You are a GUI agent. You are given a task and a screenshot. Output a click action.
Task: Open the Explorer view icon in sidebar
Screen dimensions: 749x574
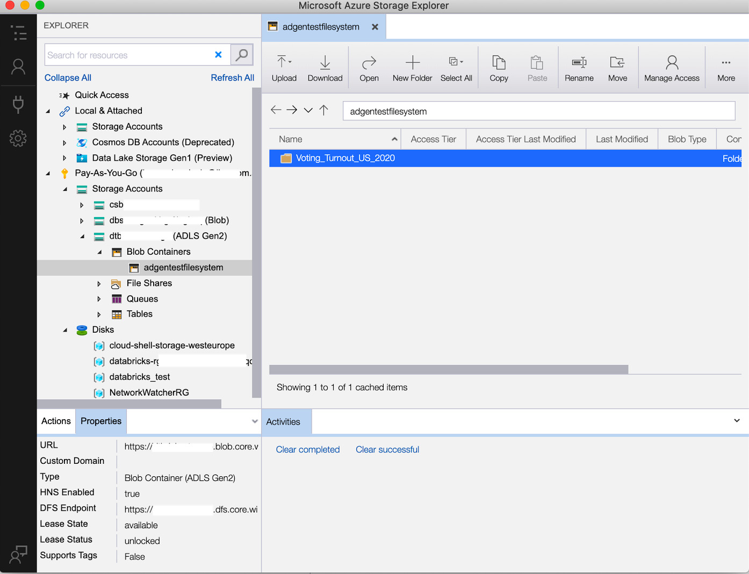pyautogui.click(x=18, y=33)
